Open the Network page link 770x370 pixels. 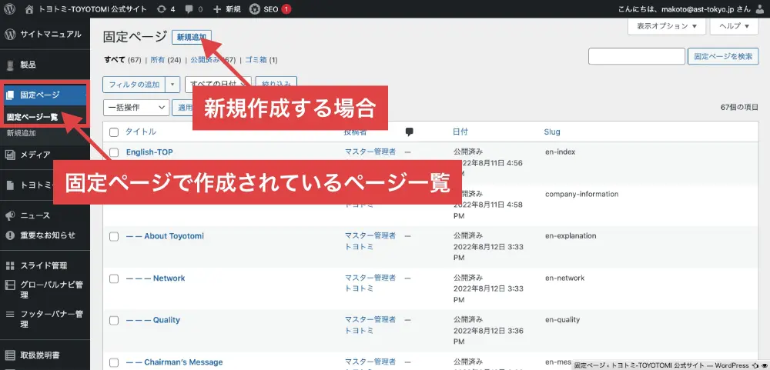tap(156, 278)
